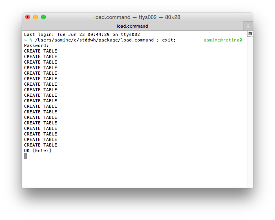Click the split pane icon

pos(250,34)
